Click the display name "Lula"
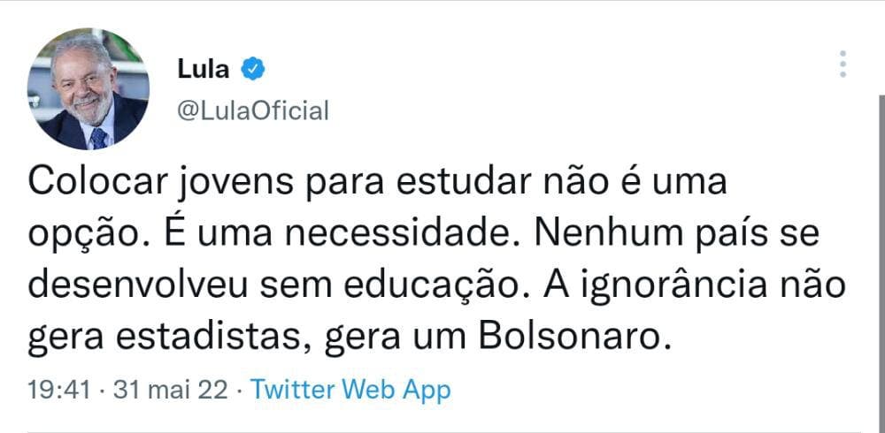885x433 pixels. [x=204, y=68]
